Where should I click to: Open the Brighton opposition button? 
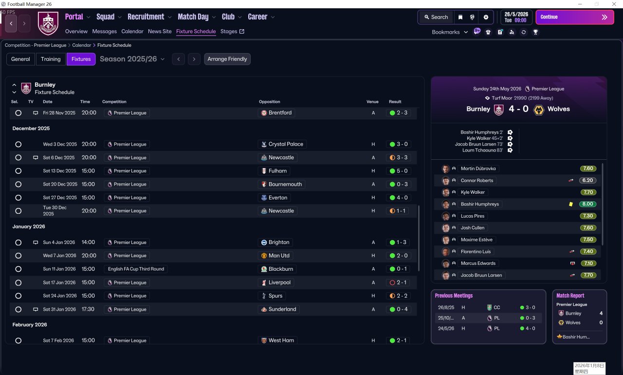tap(275, 243)
